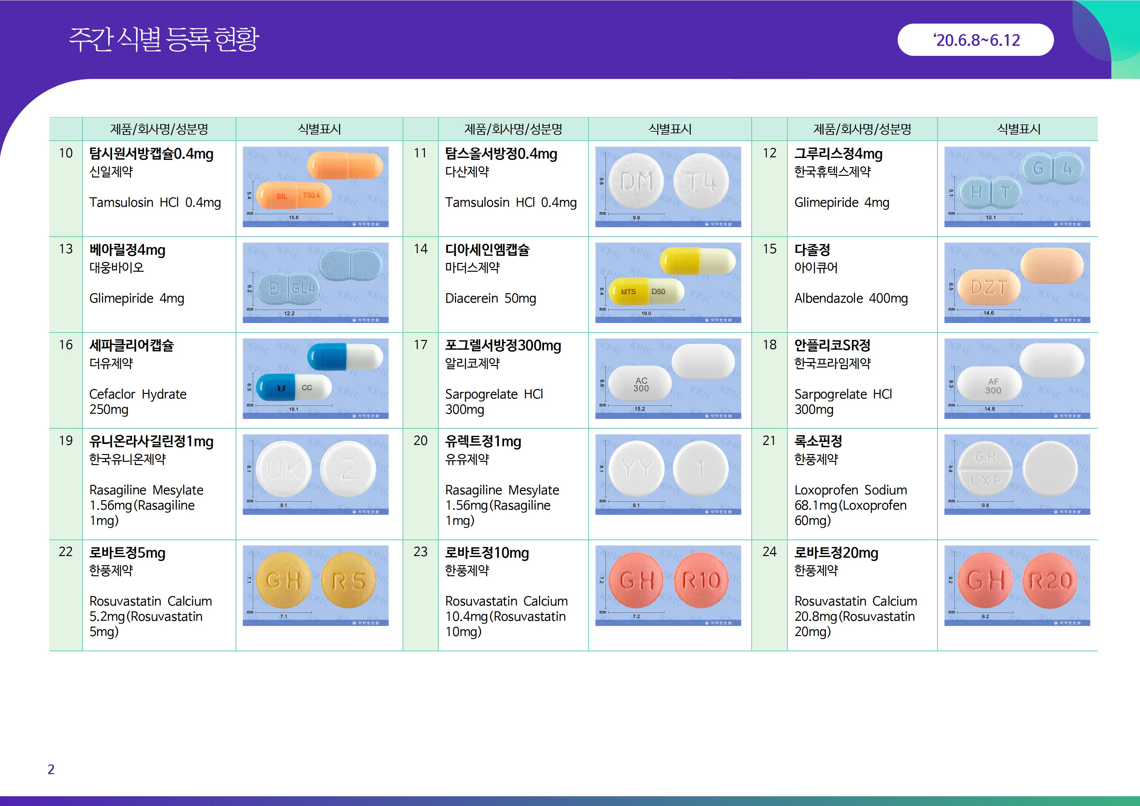The width and height of the screenshot is (1140, 806).
Task: Click the yellow MTS D50 capsule image
Action: tap(668, 282)
